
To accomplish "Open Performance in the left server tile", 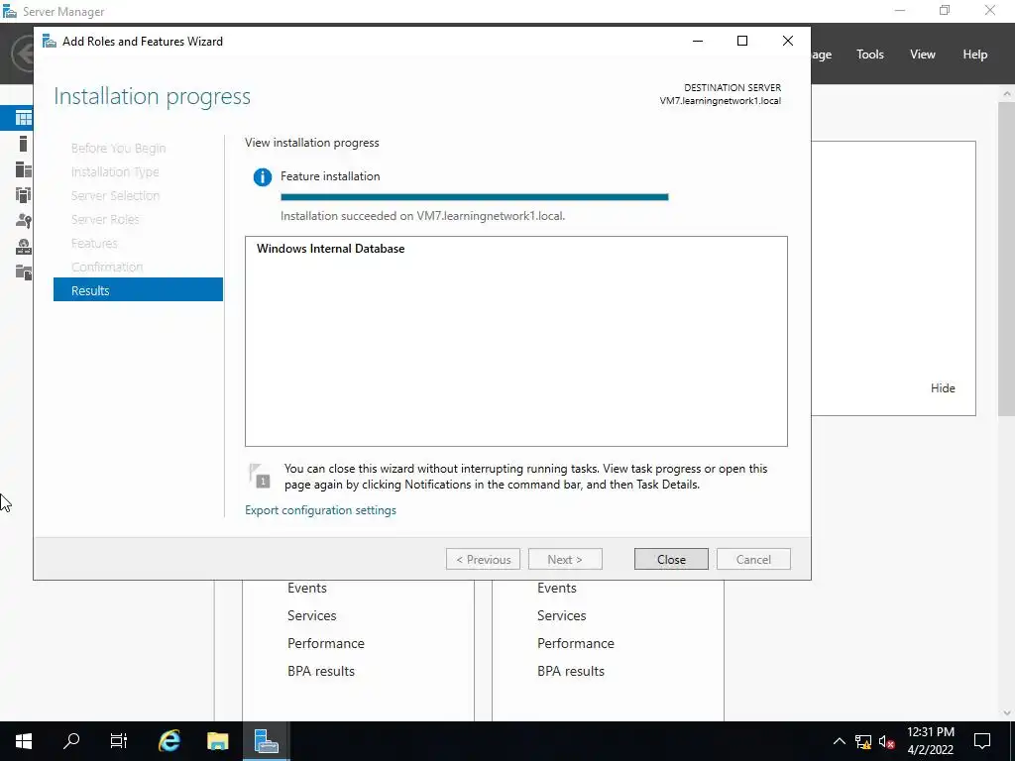I will (x=325, y=643).
